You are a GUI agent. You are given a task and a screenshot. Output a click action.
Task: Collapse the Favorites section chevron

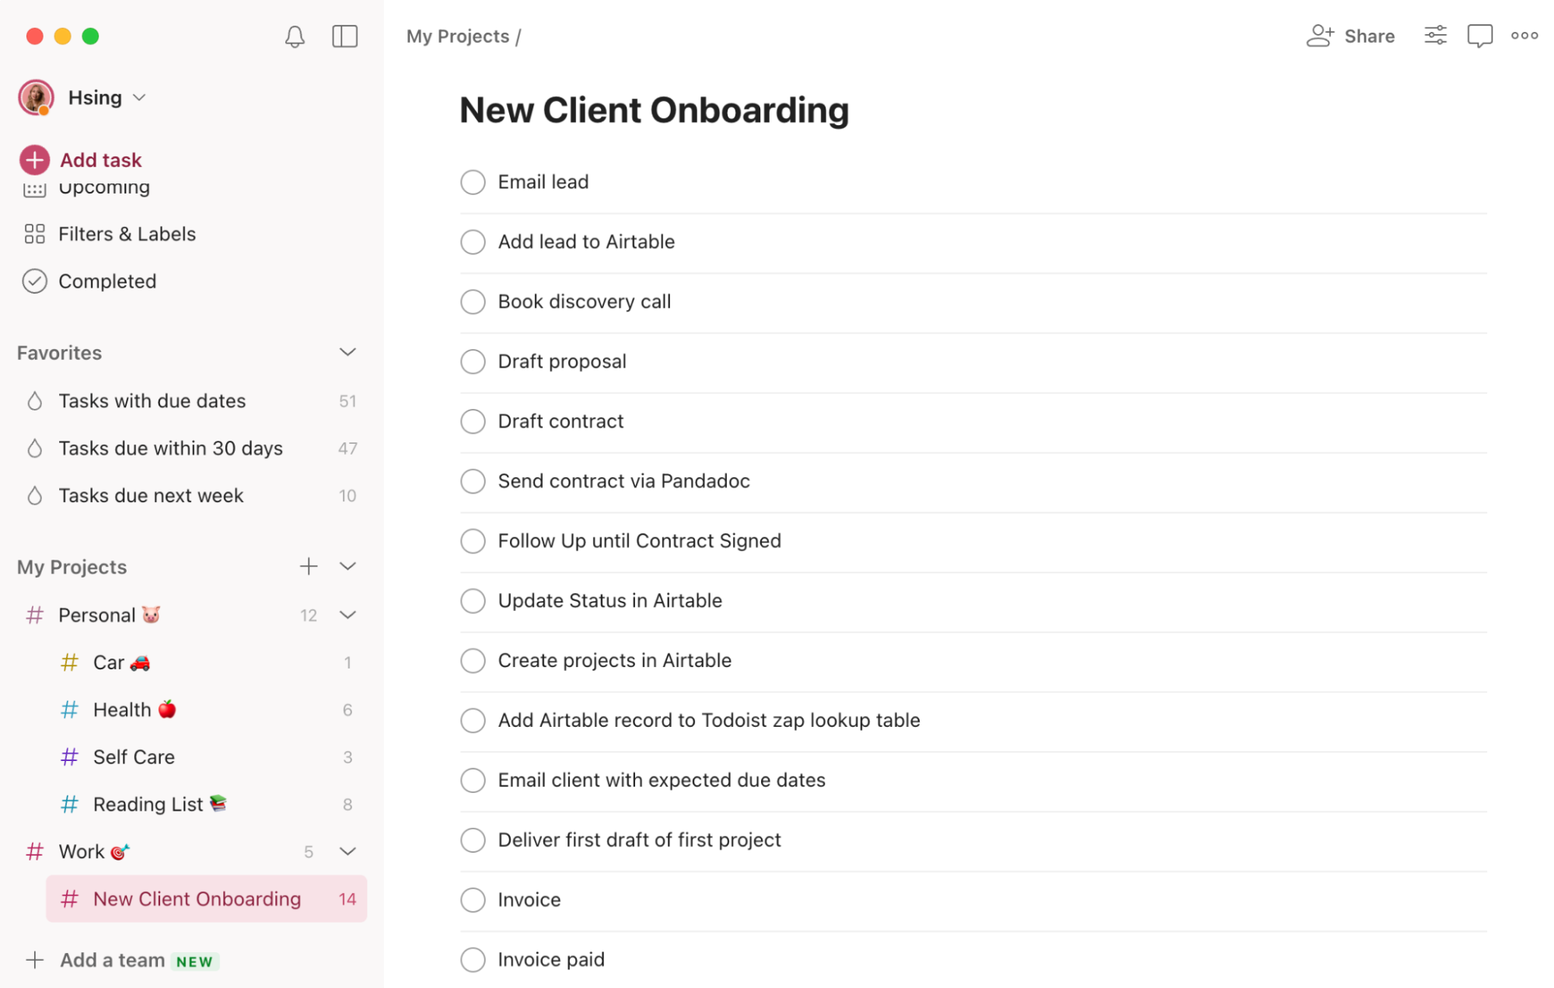347,353
